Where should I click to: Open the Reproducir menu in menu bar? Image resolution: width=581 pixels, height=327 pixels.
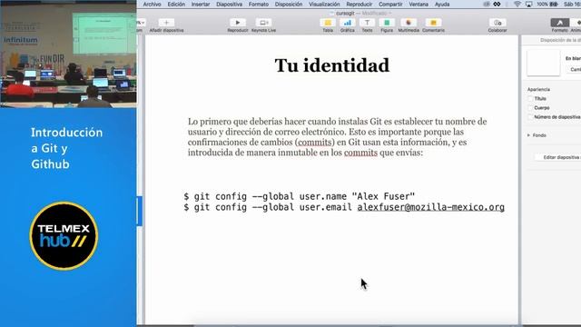coord(359,4)
